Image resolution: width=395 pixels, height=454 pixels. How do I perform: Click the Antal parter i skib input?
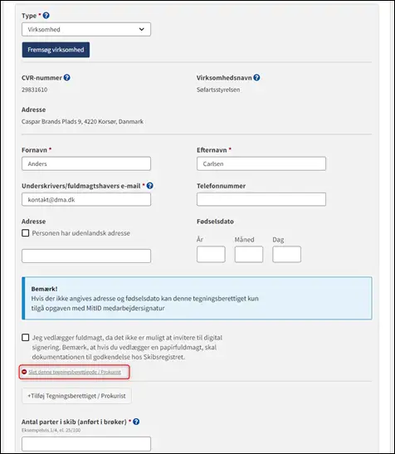[x=86, y=444]
